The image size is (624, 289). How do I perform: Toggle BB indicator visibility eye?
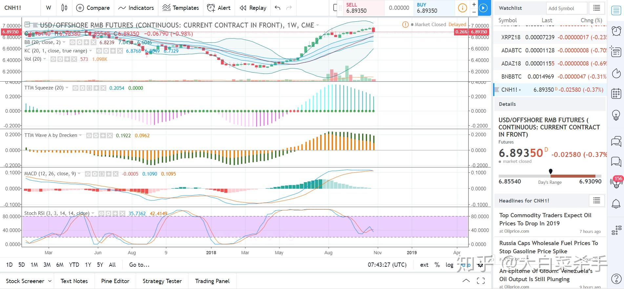(x=72, y=42)
